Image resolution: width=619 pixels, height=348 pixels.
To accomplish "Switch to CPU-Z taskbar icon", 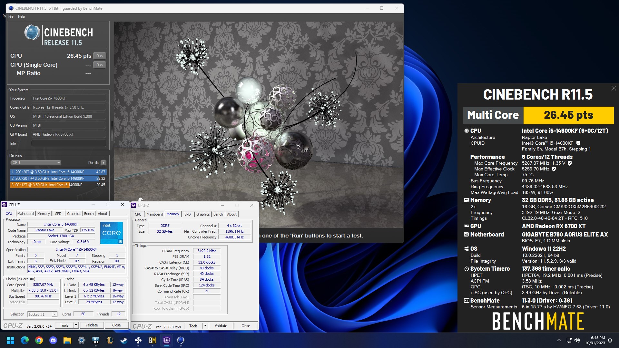I will pos(167,340).
